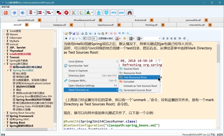224x136 pixels.
Task: Click the red circle X delete icon
Action: click(66, 13)
